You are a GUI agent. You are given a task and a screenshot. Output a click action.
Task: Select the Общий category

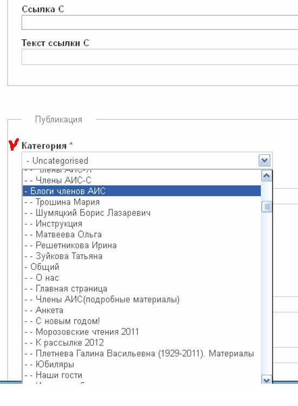pos(141,267)
